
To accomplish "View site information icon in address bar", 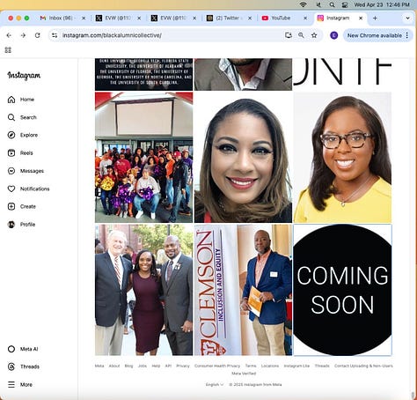I will click(x=55, y=35).
